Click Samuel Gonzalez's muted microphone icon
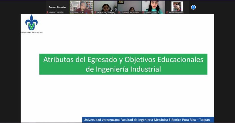Screen dimensions: 235x123 [47, 12]
